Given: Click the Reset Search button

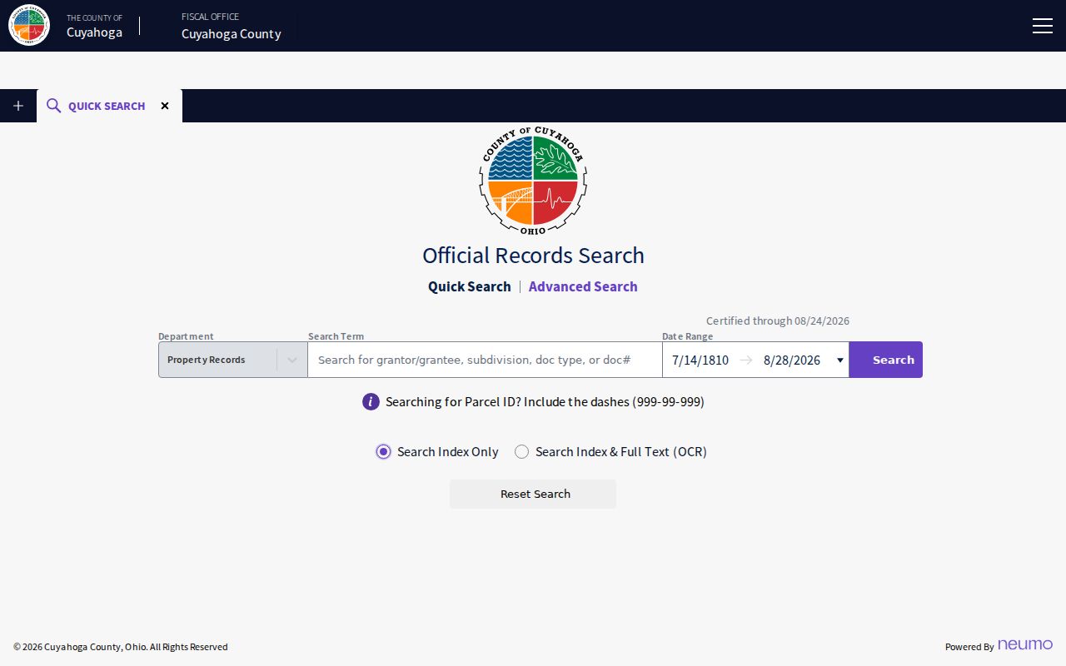Looking at the screenshot, I should point(533,494).
